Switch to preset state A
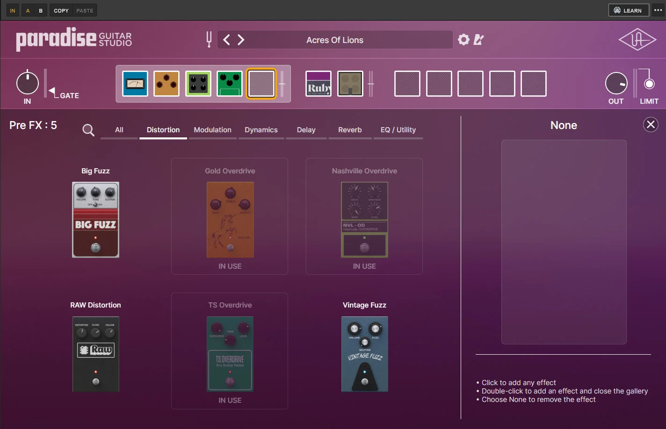 point(28,10)
